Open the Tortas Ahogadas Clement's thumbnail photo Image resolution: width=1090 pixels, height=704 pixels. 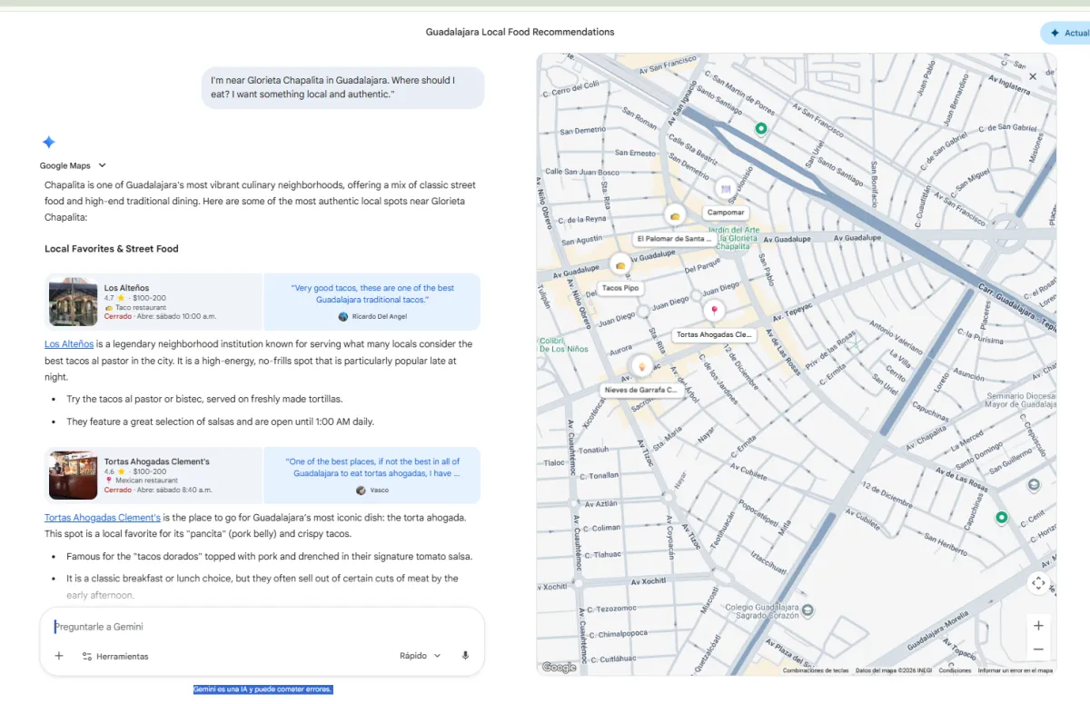click(x=73, y=475)
